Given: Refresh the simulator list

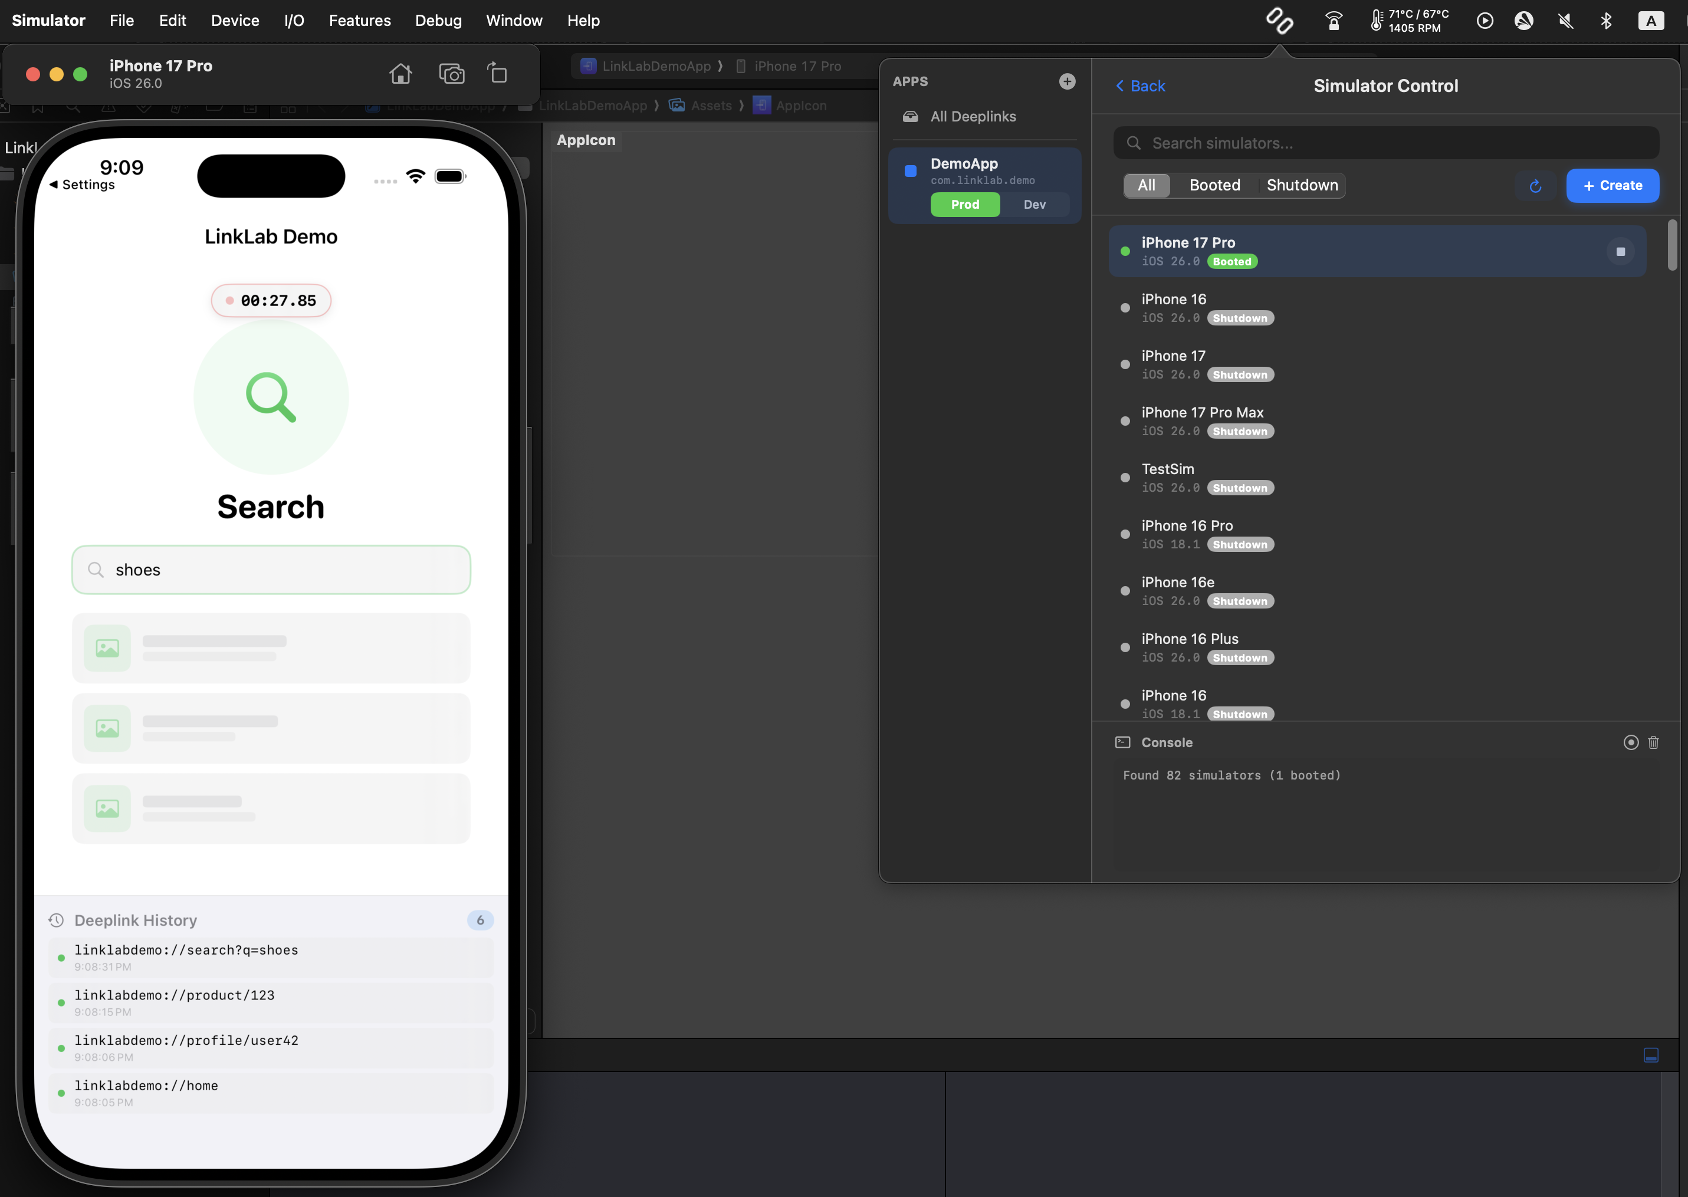Looking at the screenshot, I should (x=1535, y=186).
